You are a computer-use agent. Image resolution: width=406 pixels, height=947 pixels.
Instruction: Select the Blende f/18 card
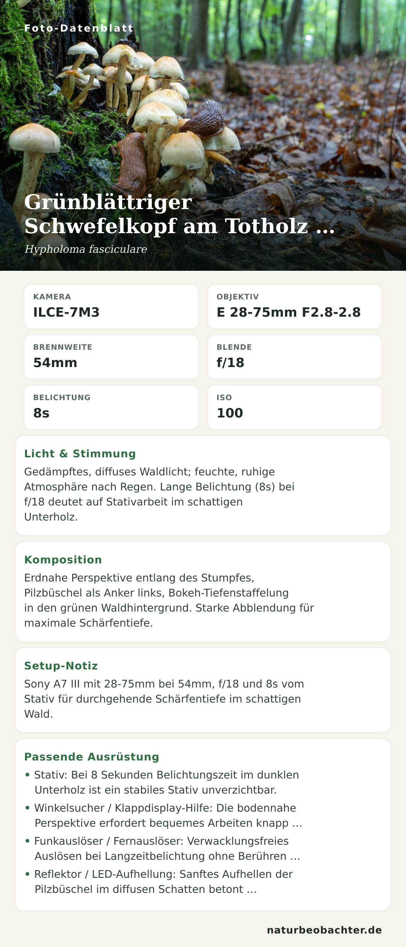tap(295, 357)
